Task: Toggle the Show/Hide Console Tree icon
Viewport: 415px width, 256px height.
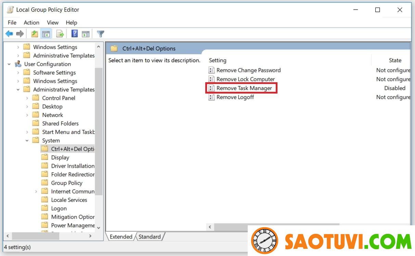Action: click(x=46, y=34)
